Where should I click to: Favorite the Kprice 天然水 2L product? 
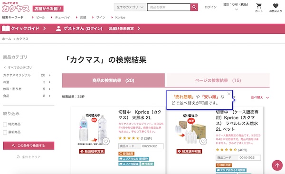click(106, 141)
